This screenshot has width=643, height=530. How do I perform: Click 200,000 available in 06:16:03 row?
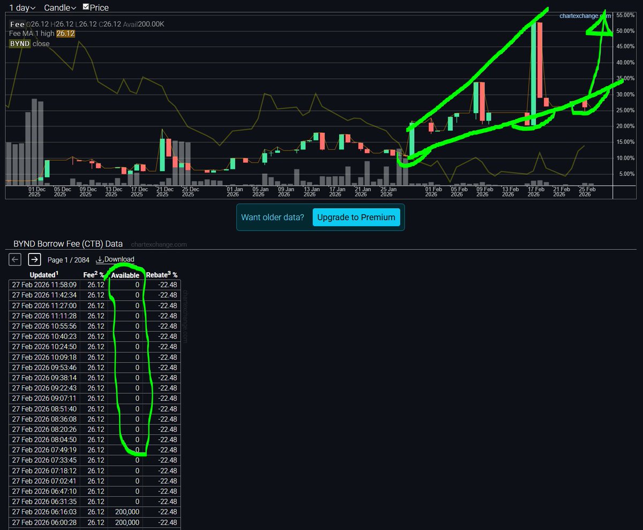pos(127,512)
